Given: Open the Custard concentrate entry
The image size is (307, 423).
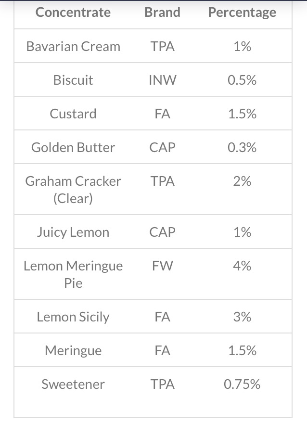Looking at the screenshot, I should pyautogui.click(x=74, y=114).
